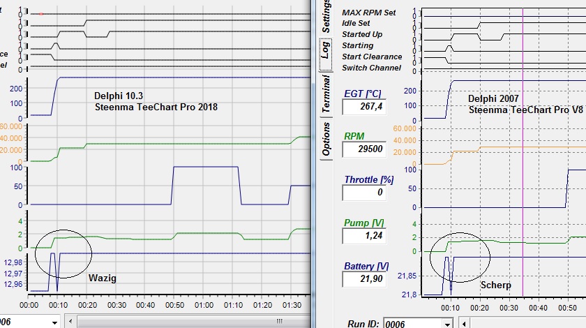Click the 00:40 time label in right chart
Viewport: 586px width, 328px height.
point(538,308)
